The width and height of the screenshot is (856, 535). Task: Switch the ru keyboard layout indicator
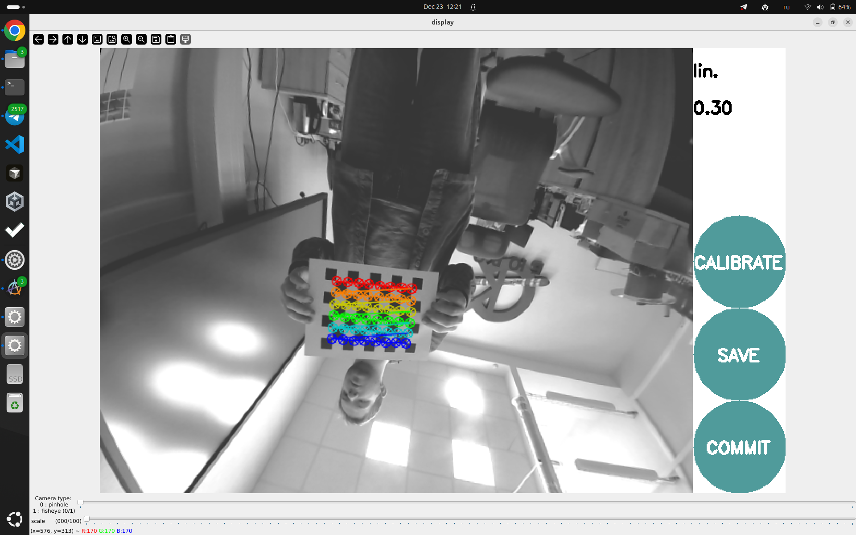pyautogui.click(x=786, y=7)
